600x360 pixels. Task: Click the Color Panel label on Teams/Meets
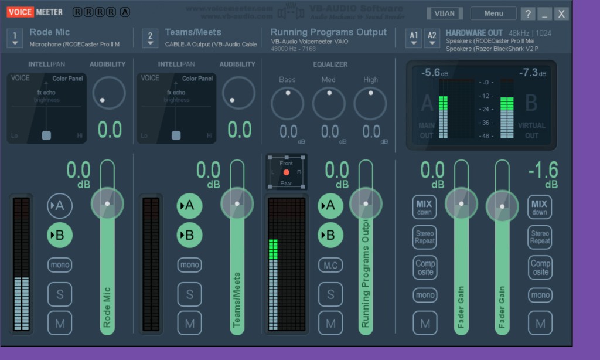pyautogui.click(x=197, y=79)
